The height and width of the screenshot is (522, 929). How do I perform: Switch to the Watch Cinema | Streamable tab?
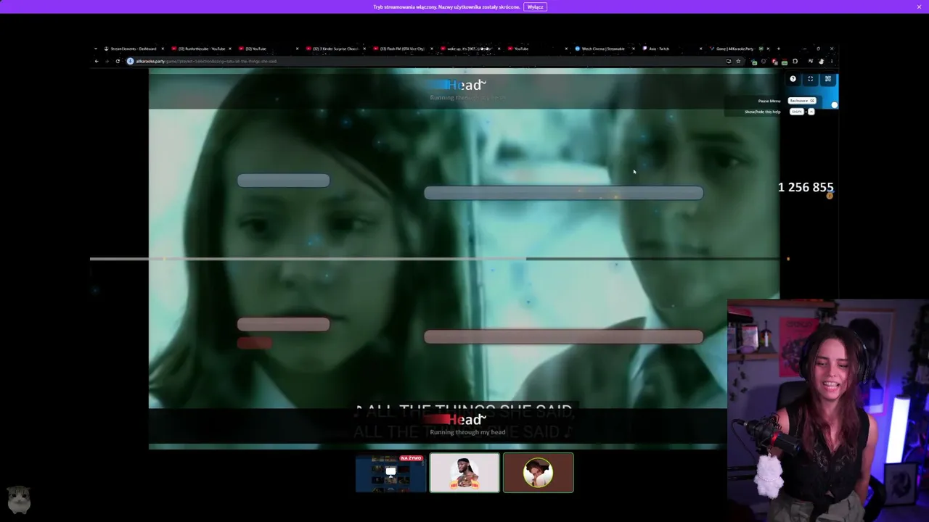click(x=604, y=49)
